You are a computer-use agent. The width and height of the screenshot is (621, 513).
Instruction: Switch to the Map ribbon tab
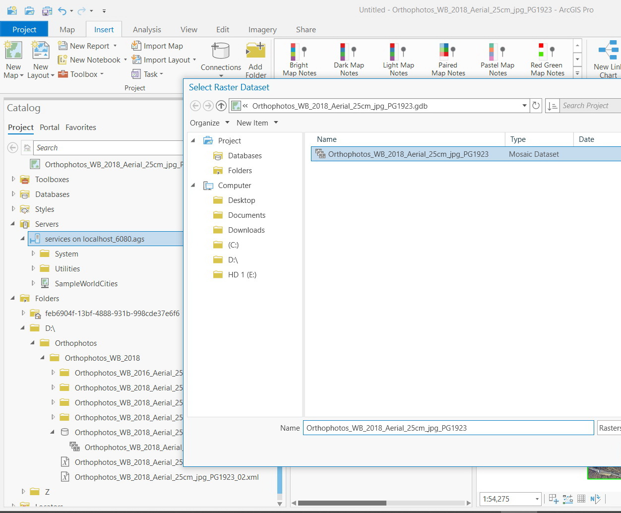click(x=67, y=29)
